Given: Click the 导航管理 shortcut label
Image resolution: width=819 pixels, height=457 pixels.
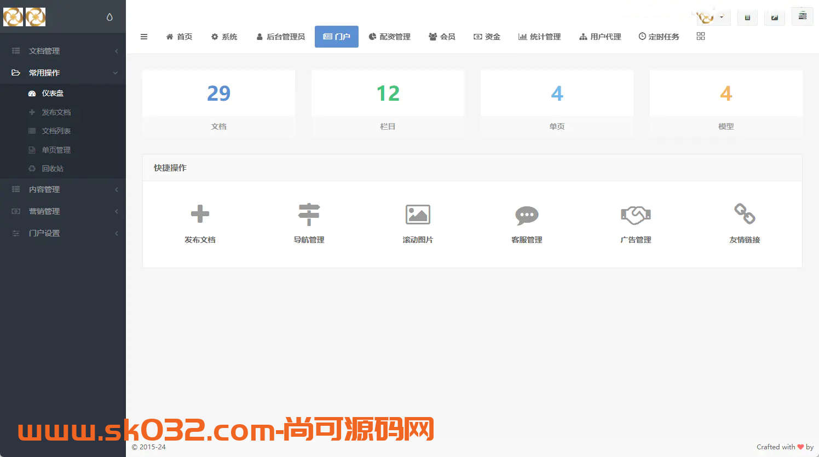Looking at the screenshot, I should pos(309,240).
